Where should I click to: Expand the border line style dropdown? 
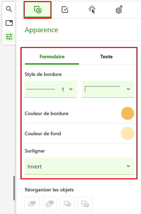[x=108, y=89]
